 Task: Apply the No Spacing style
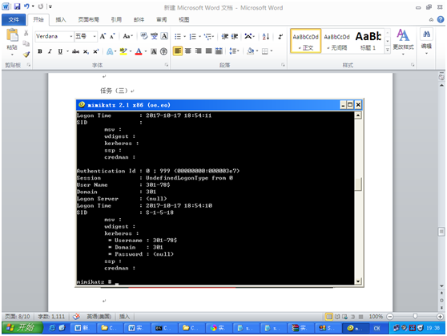point(336,41)
